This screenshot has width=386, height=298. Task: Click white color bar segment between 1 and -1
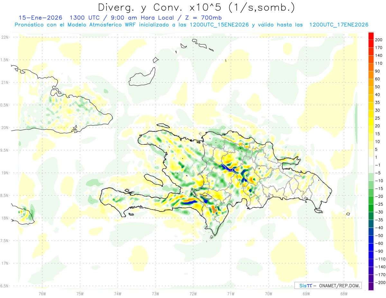[x=371, y=161]
